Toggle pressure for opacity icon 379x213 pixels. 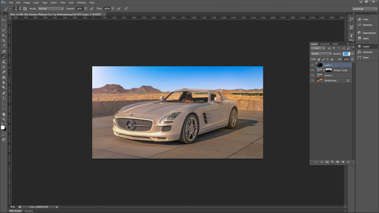tap(92, 8)
